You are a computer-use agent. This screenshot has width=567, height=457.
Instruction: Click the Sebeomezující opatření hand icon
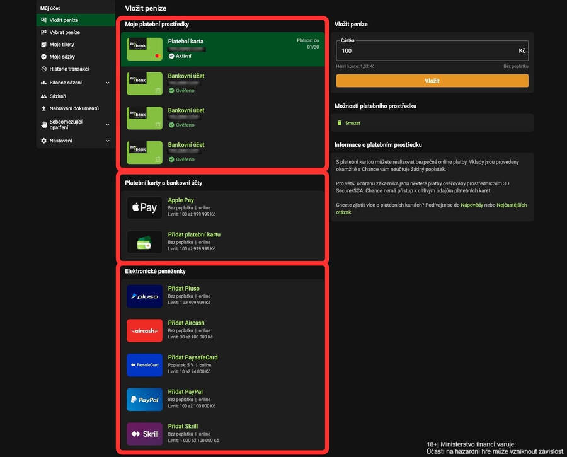tap(43, 124)
